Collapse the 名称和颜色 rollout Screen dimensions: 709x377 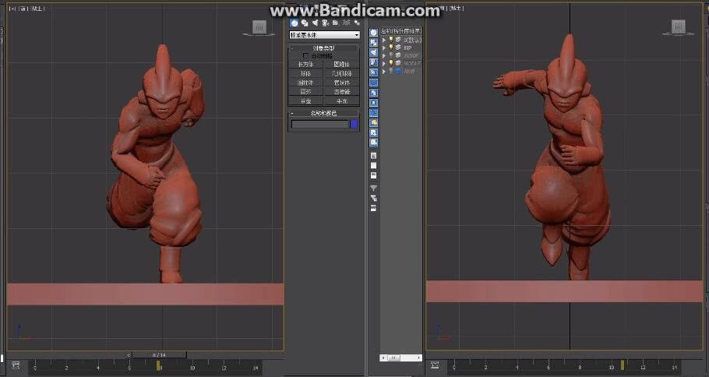coord(324,113)
